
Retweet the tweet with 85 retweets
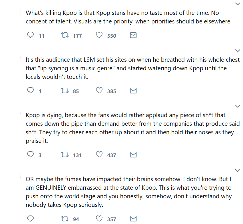click(x=65, y=91)
